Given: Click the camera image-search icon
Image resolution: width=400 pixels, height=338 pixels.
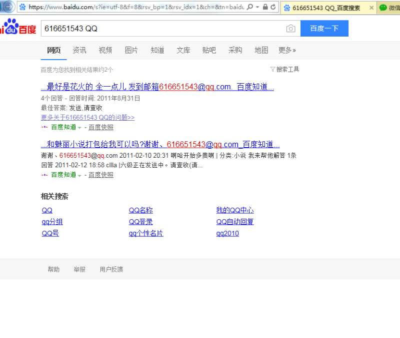Looking at the screenshot, I should [291, 29].
